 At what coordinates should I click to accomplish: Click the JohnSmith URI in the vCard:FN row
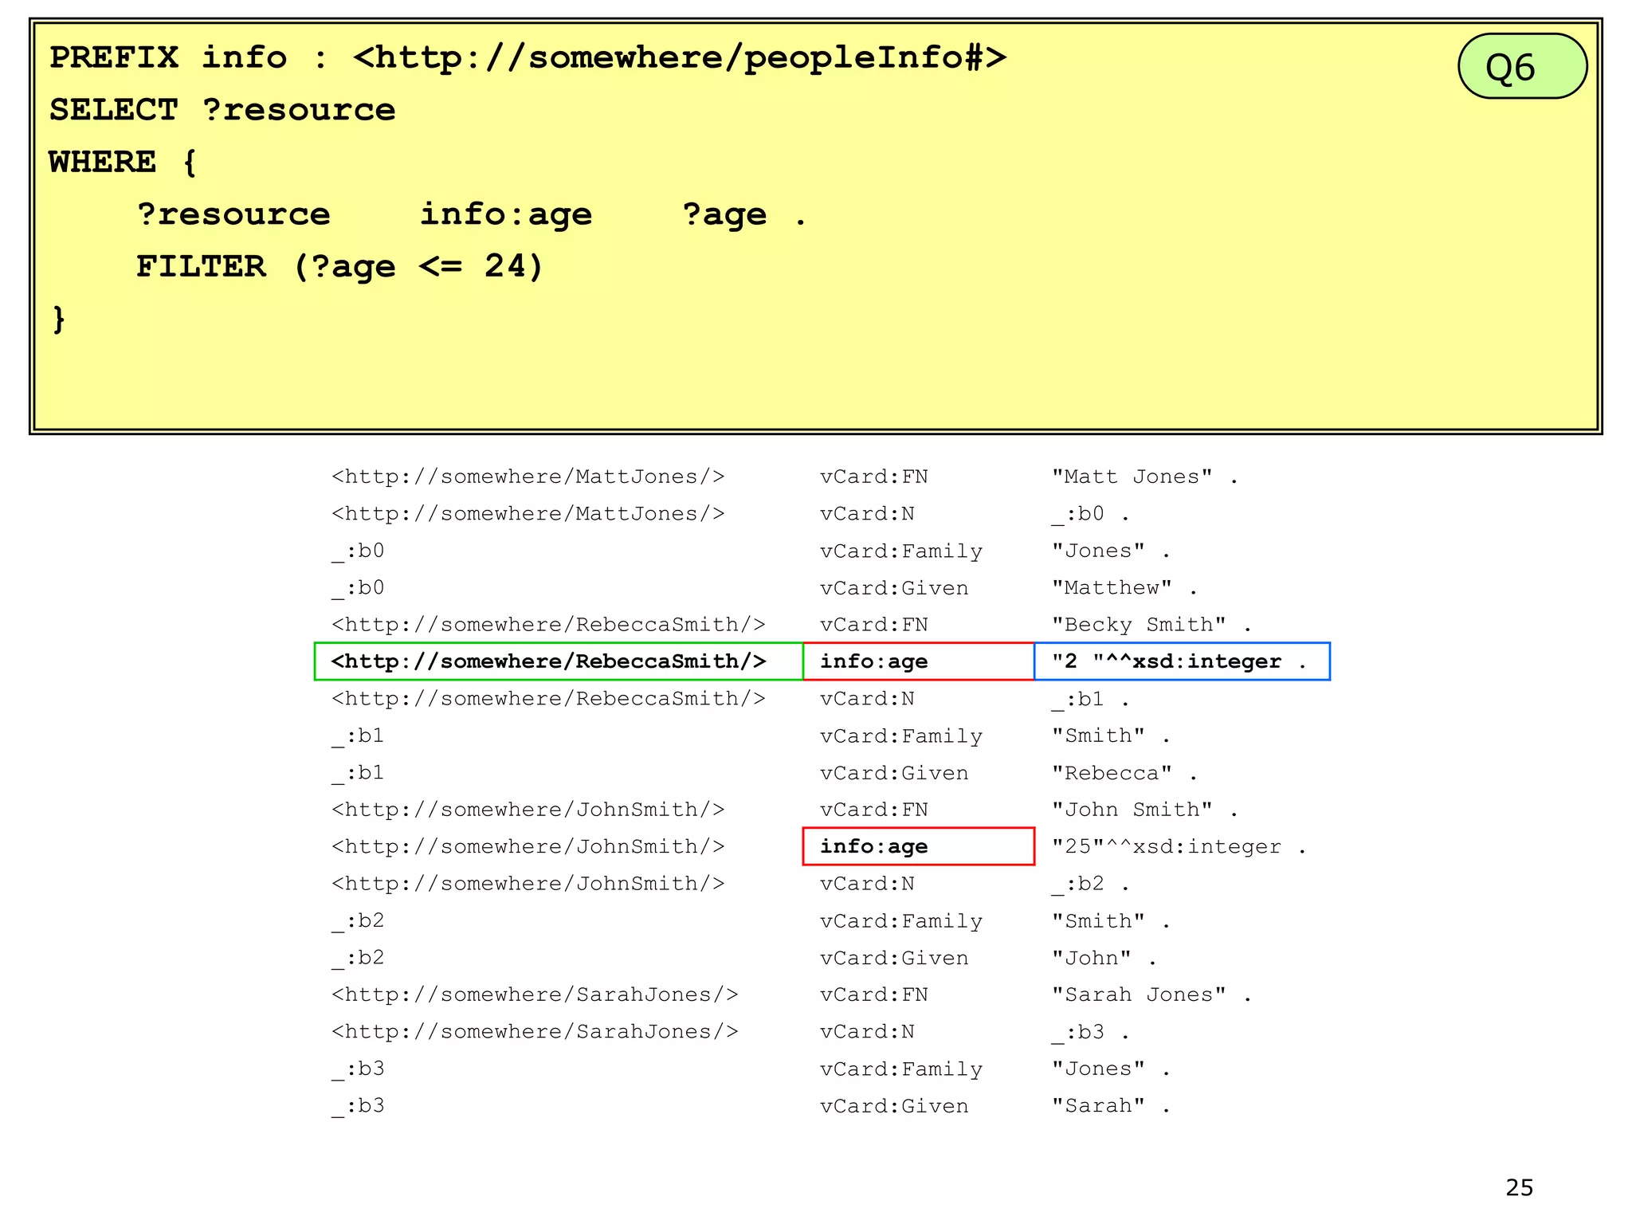[x=528, y=810]
